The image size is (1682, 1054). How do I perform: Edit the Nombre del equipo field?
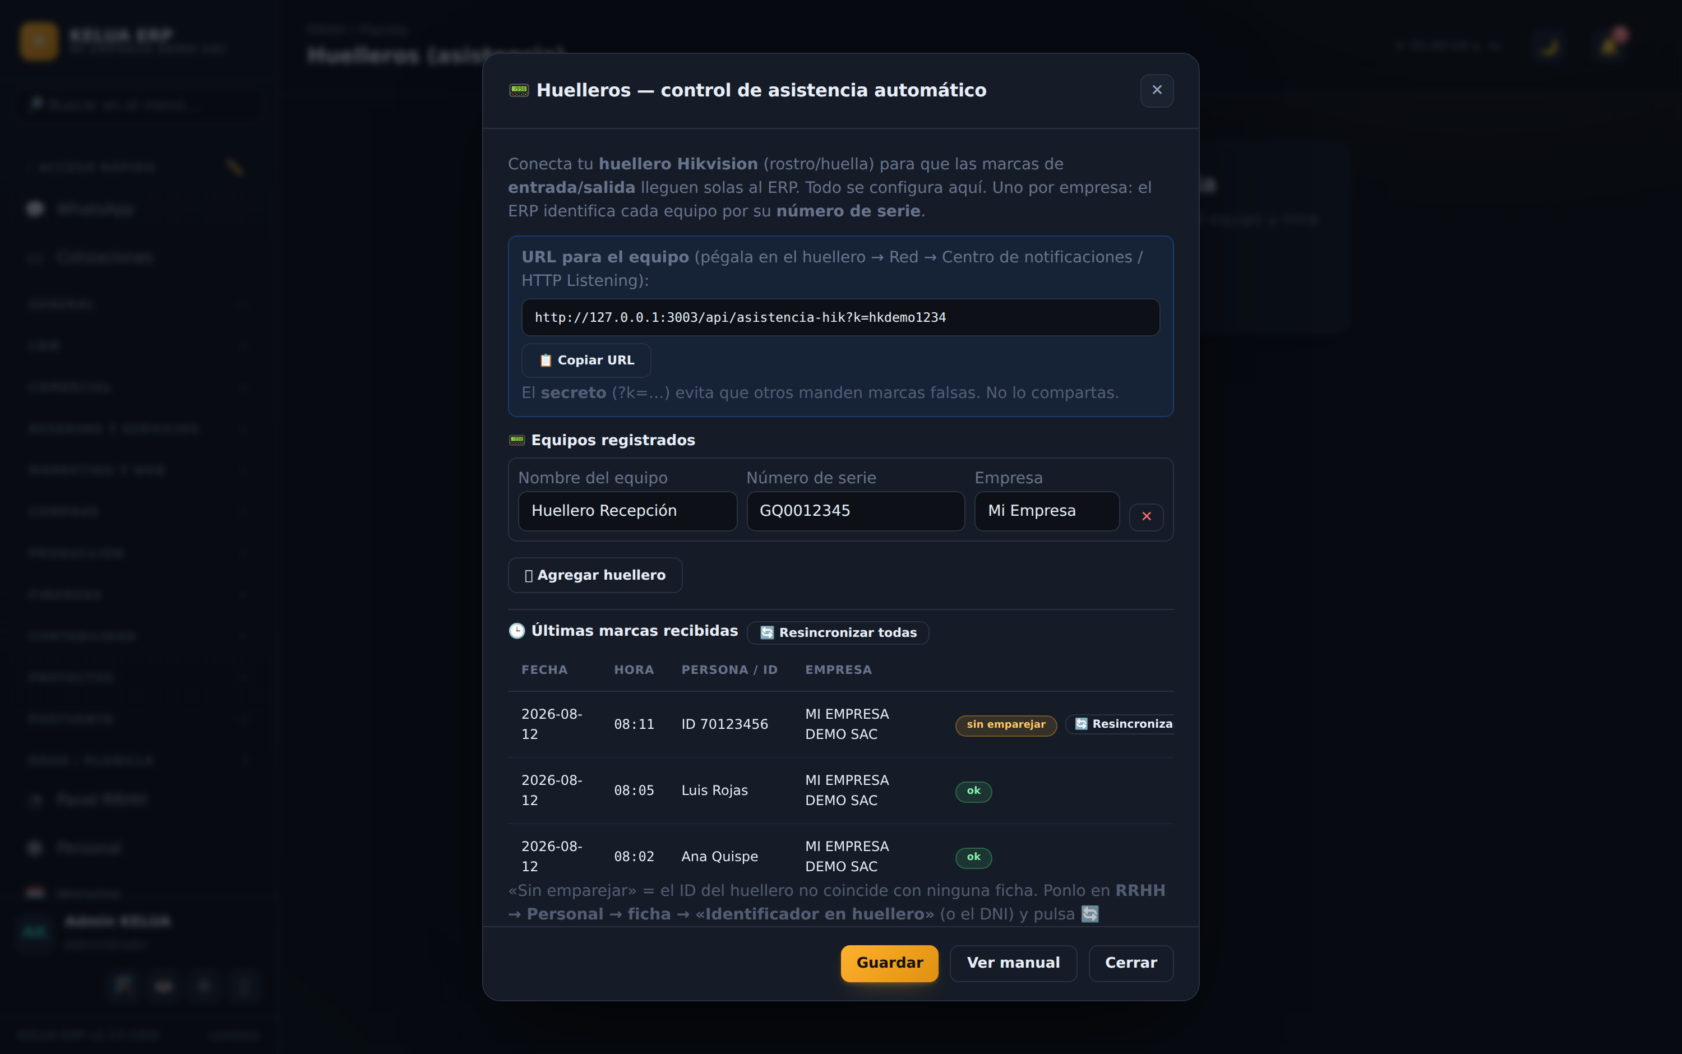[627, 511]
